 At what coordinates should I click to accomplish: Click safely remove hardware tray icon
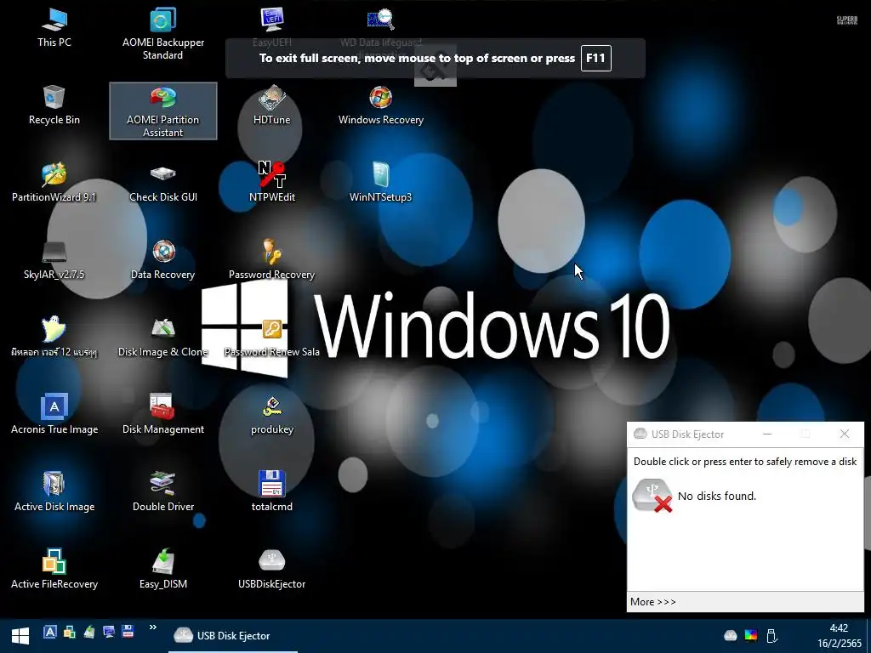click(771, 636)
